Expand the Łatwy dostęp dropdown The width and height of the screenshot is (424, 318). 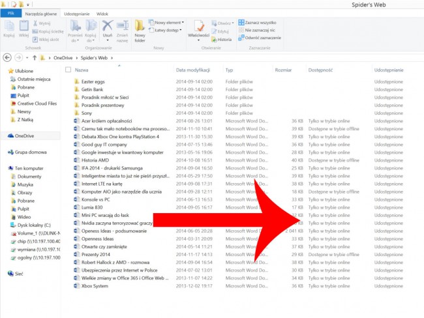164,30
